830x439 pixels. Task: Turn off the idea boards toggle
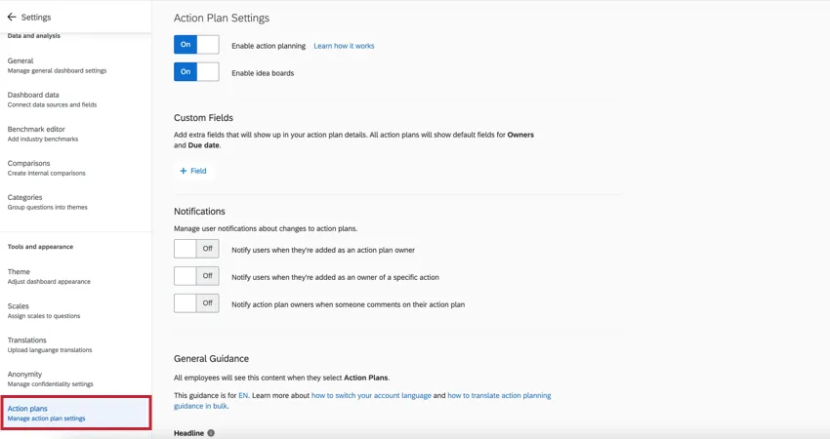pyautogui.click(x=196, y=72)
